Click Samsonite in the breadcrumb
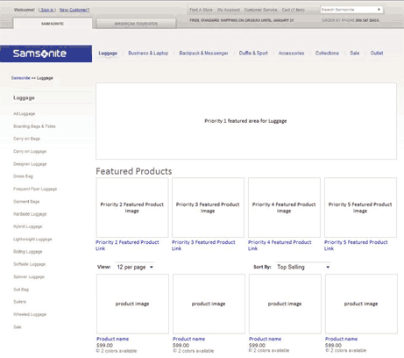This screenshot has height=358, width=404. pos(21,78)
